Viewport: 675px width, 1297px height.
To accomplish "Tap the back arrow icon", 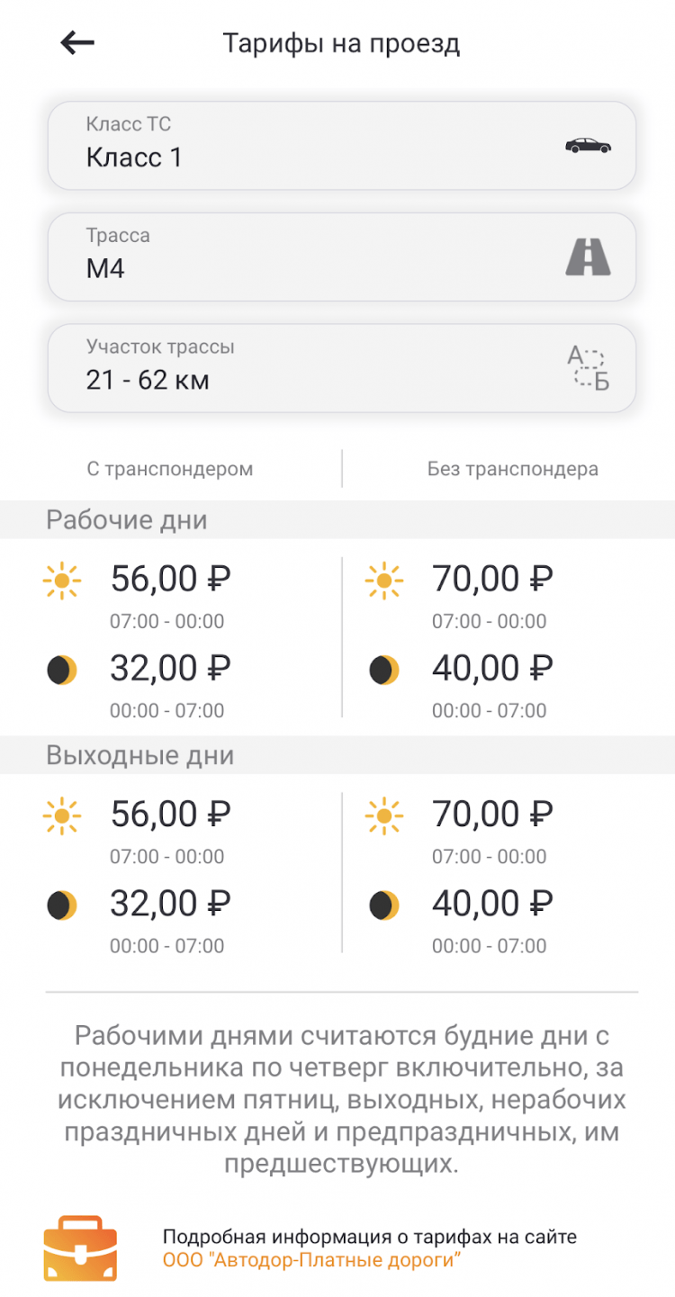I will (x=77, y=42).
